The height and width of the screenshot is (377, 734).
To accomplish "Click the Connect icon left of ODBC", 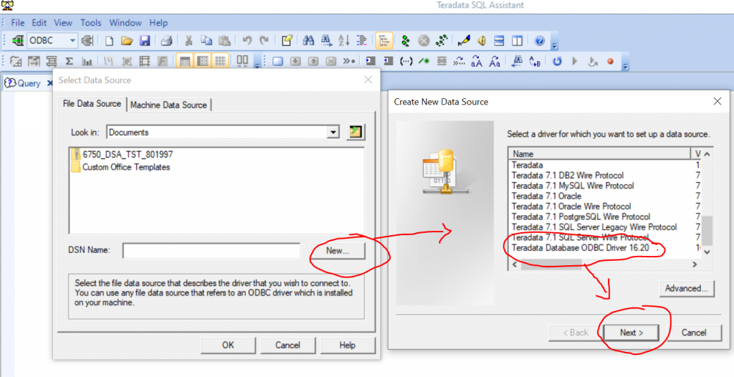I will coord(18,41).
